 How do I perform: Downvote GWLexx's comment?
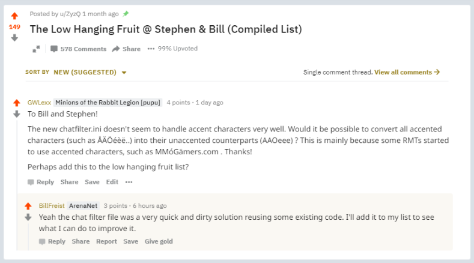17,113
